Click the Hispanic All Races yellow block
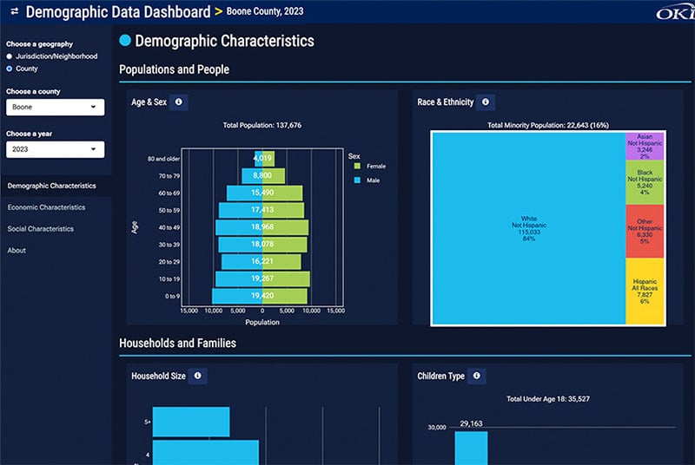The height and width of the screenshot is (465, 695). click(645, 291)
